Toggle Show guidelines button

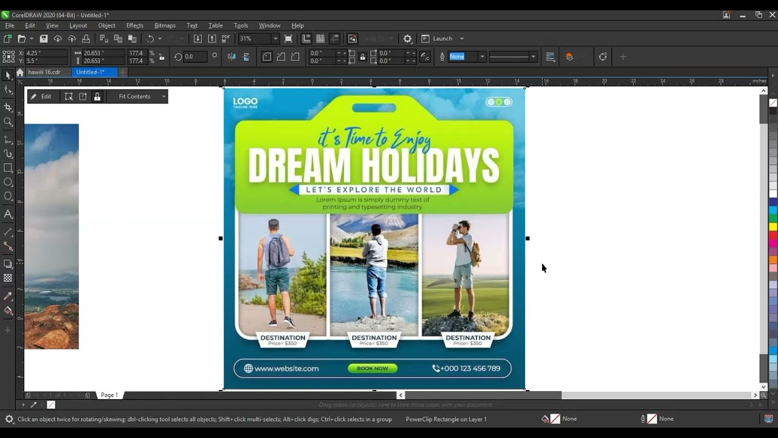click(x=334, y=38)
